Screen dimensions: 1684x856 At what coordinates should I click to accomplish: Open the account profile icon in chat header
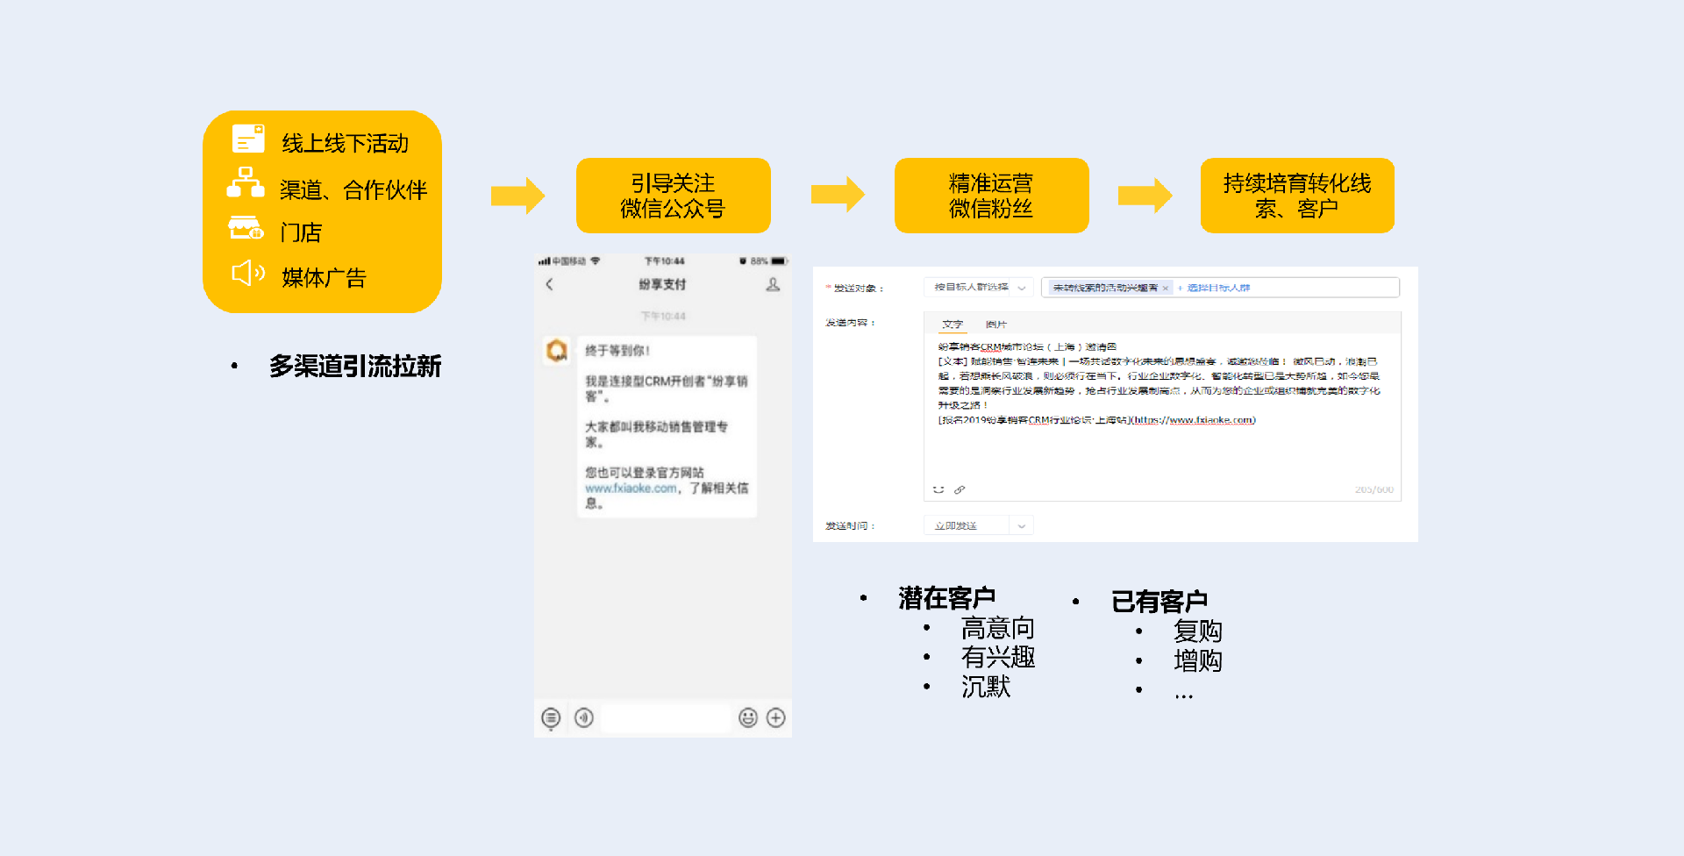pyautogui.click(x=773, y=284)
